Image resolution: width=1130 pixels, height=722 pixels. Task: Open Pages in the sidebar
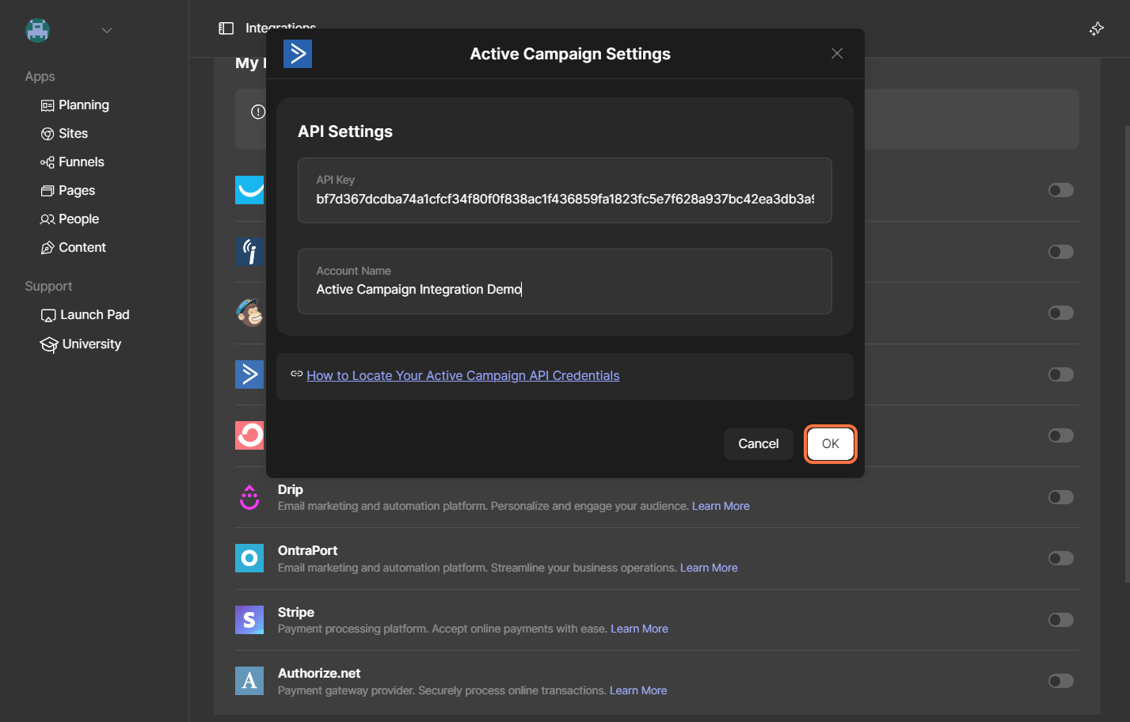[77, 190]
